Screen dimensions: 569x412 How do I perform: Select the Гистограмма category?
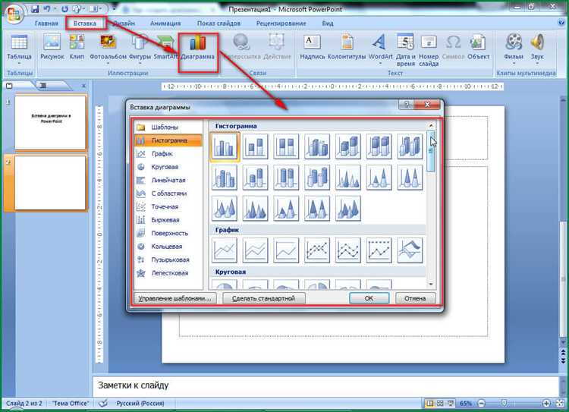click(x=168, y=140)
